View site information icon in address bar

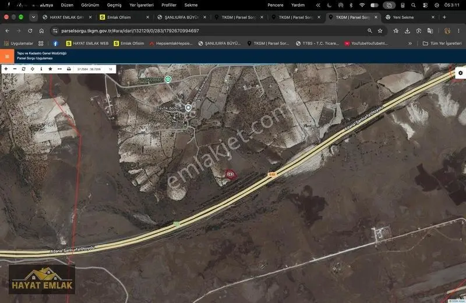(x=54, y=31)
